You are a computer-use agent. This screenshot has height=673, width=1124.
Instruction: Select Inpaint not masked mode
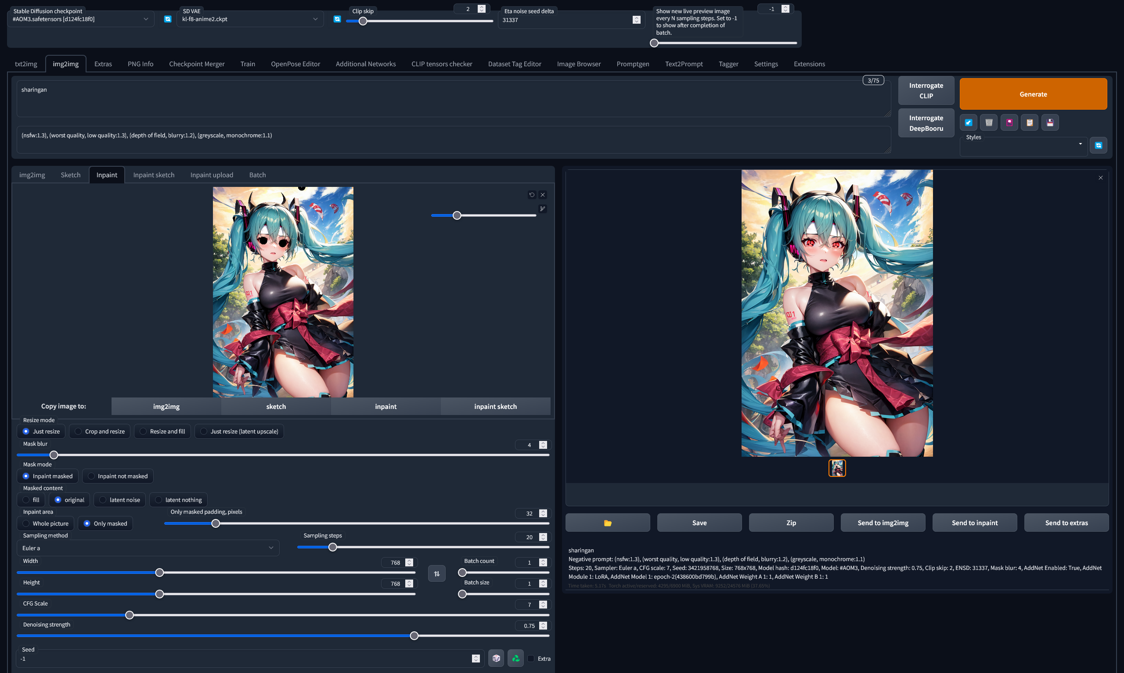(118, 476)
